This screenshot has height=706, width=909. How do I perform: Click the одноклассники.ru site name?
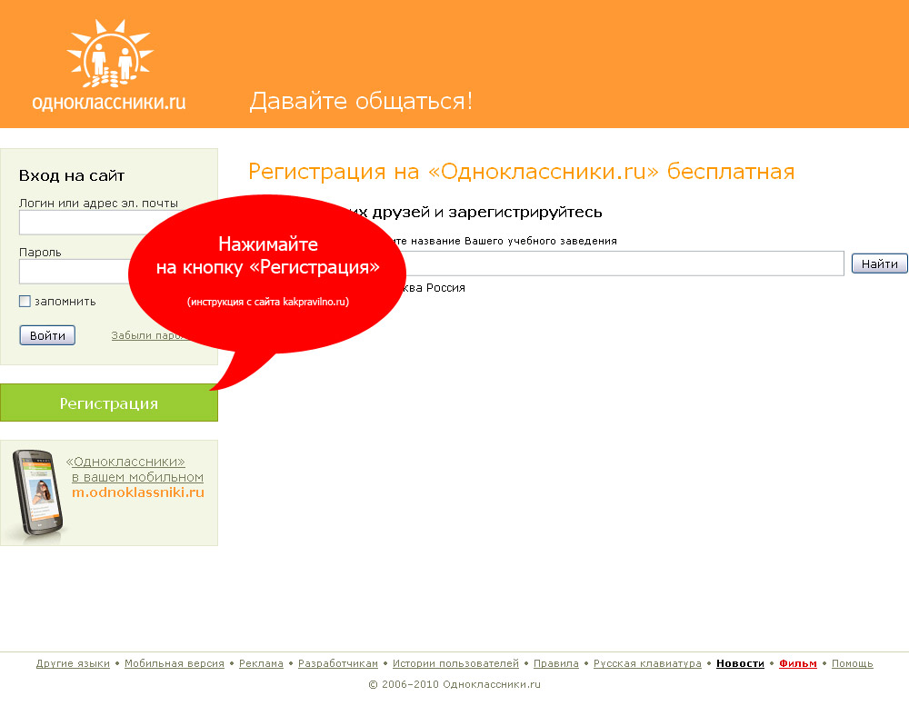pos(109,102)
